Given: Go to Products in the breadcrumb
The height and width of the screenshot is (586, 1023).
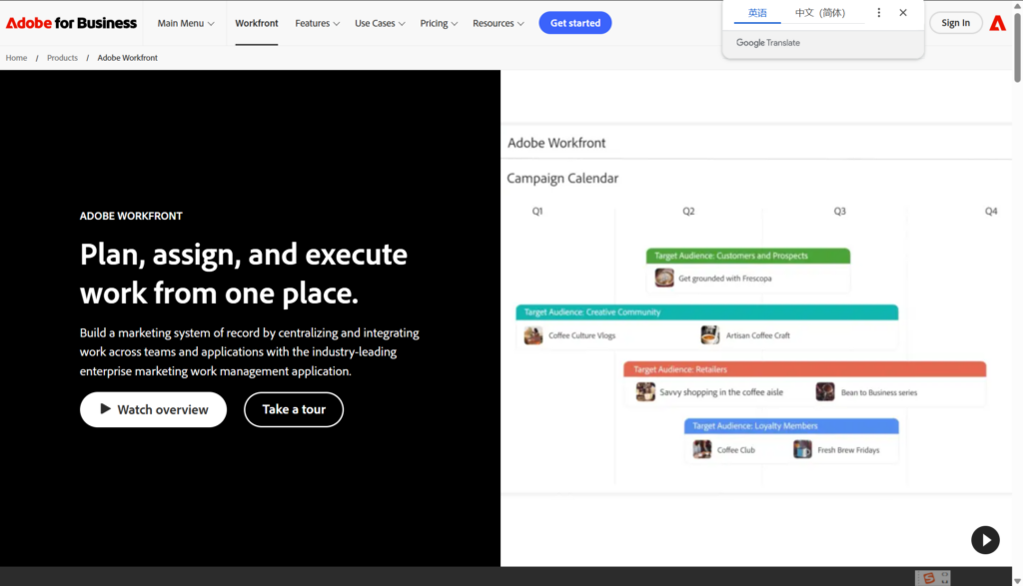Looking at the screenshot, I should click(x=62, y=58).
